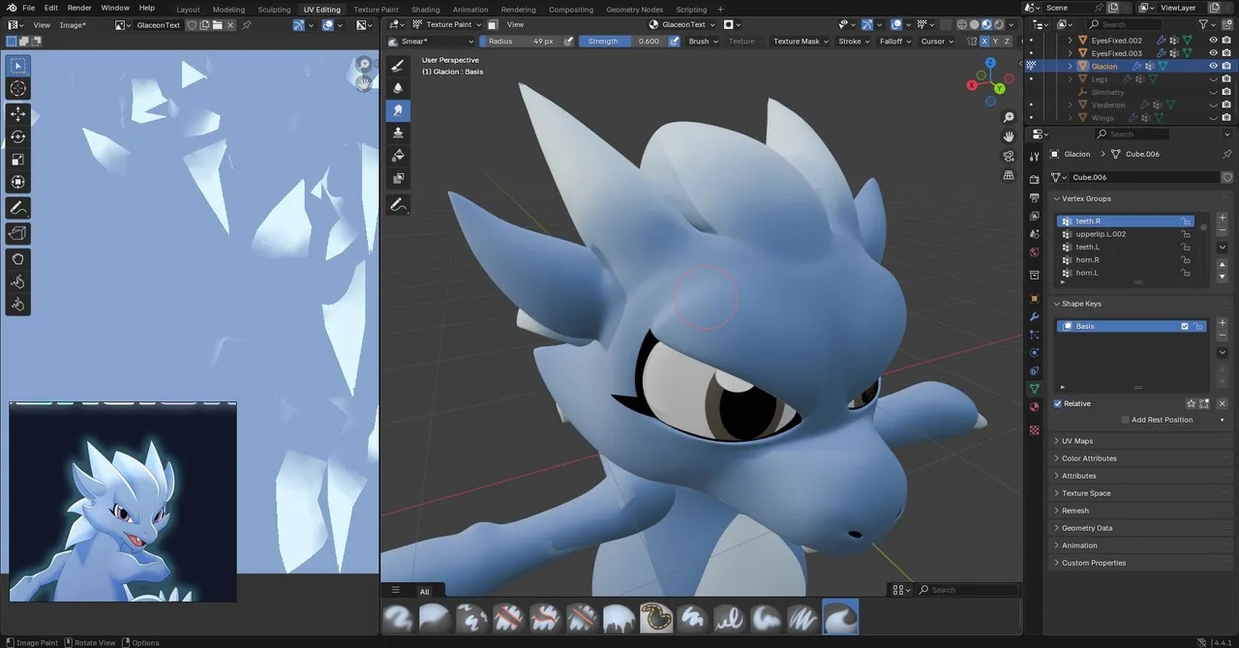Open the Texture Mask dropdown

[x=801, y=42]
